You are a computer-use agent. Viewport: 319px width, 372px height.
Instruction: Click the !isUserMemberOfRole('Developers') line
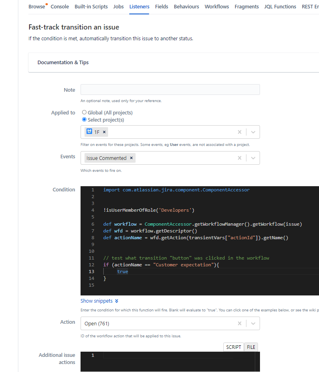coord(149,210)
